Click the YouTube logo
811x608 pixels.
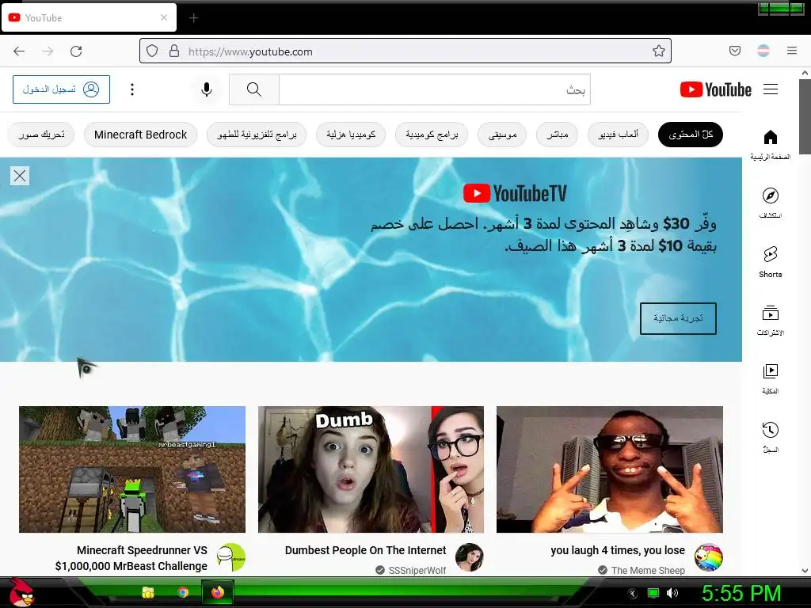[x=715, y=89]
